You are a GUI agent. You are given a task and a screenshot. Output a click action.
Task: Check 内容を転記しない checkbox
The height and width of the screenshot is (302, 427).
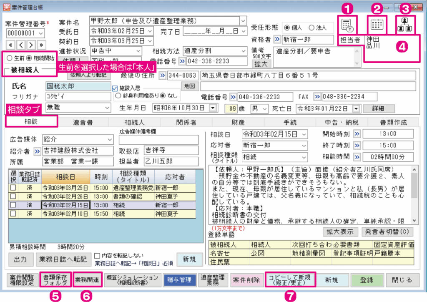(97, 255)
